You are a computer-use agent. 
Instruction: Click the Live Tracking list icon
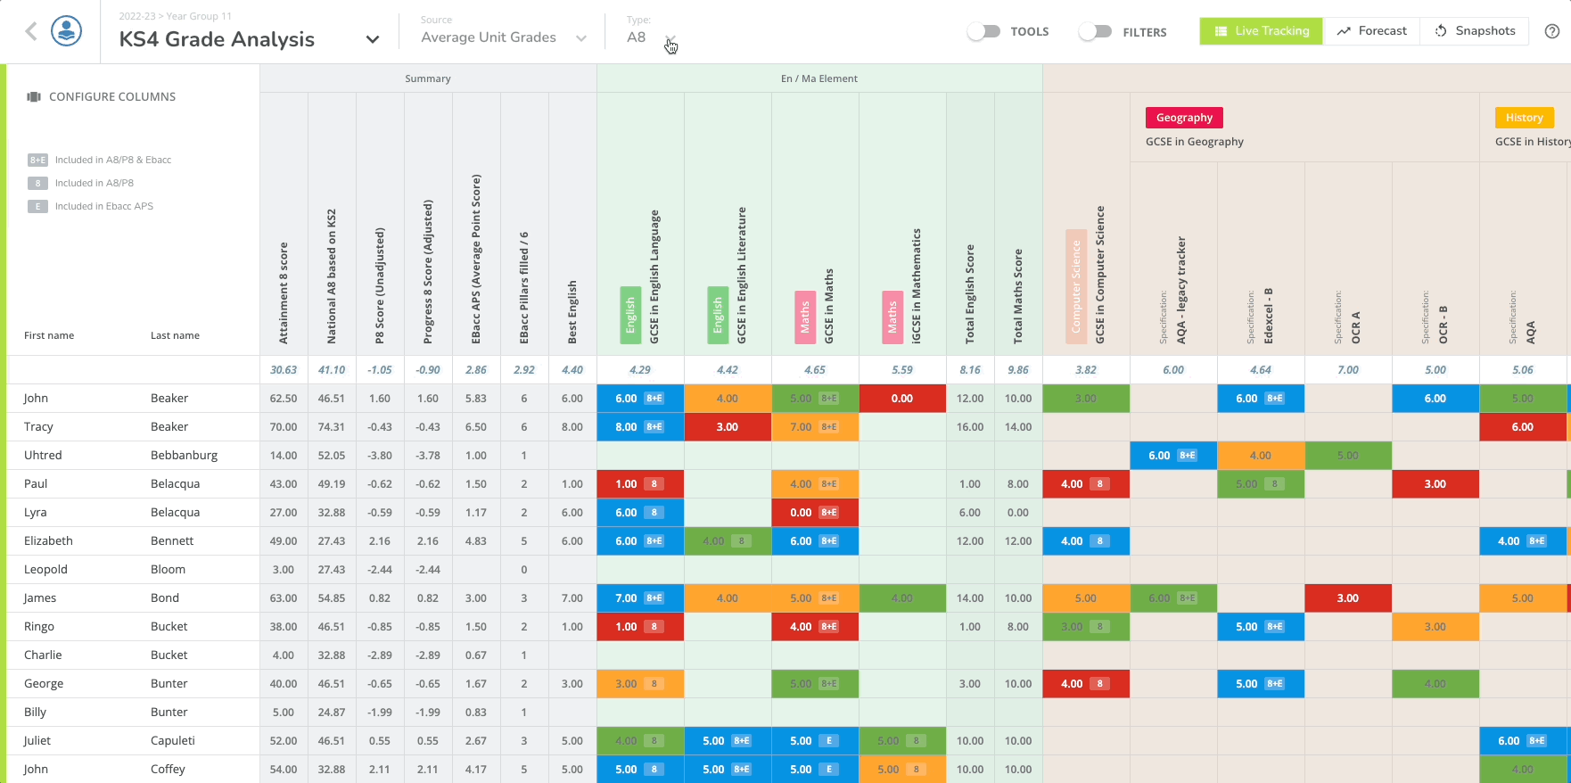(1221, 31)
